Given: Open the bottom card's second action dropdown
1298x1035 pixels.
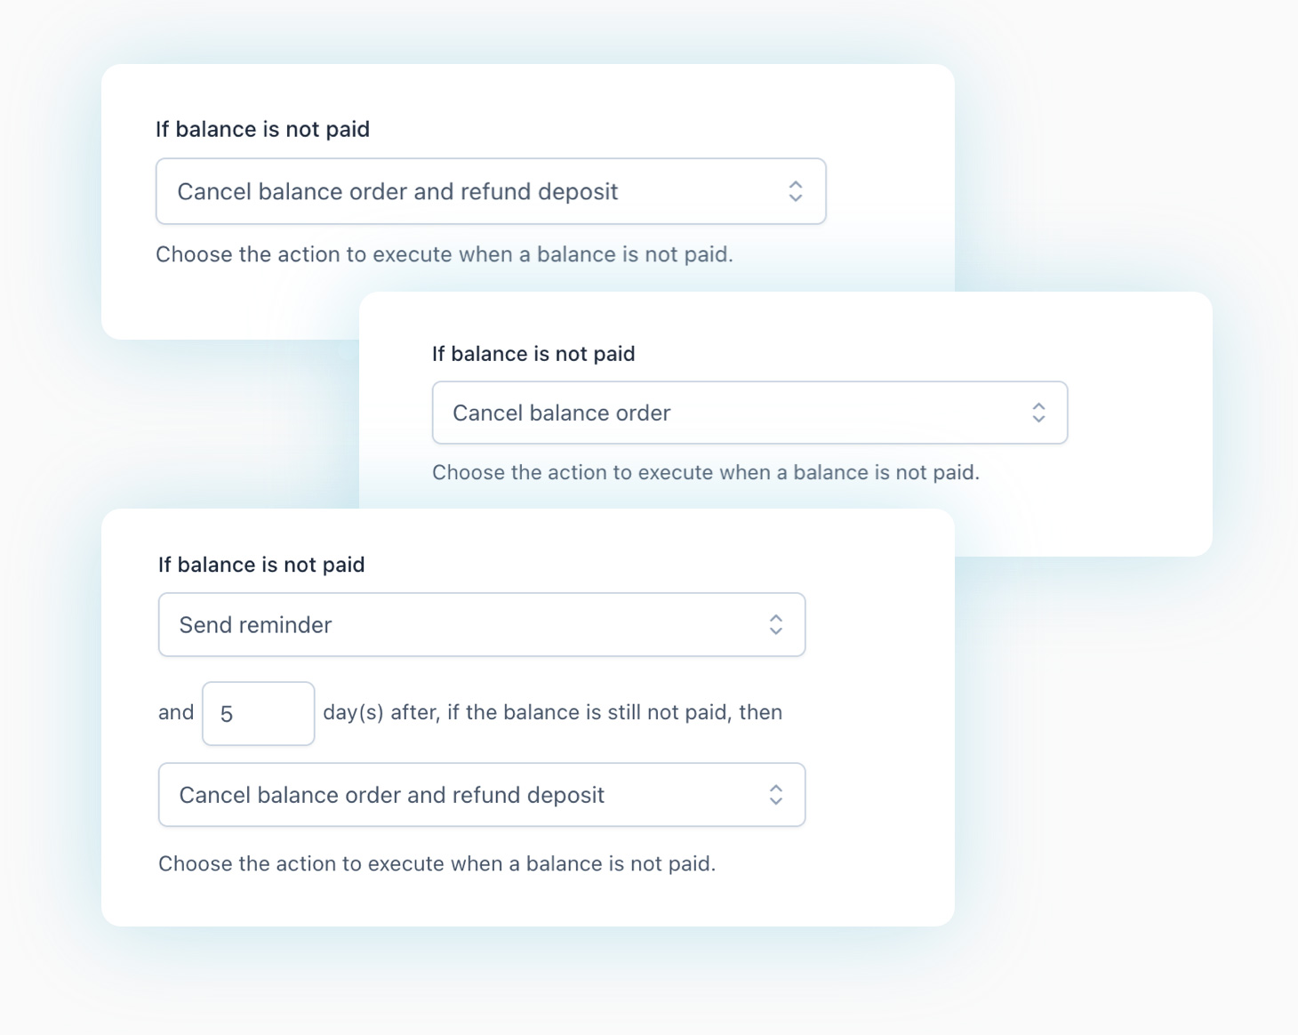Looking at the screenshot, I should (480, 794).
